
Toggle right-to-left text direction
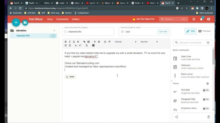click(x=109, y=42)
